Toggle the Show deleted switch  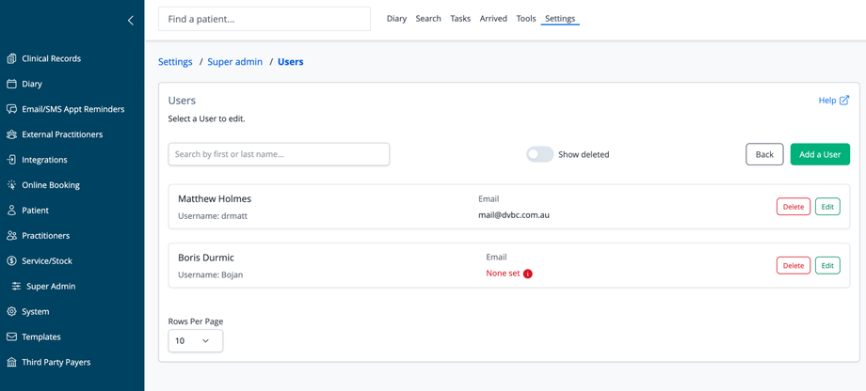click(539, 154)
